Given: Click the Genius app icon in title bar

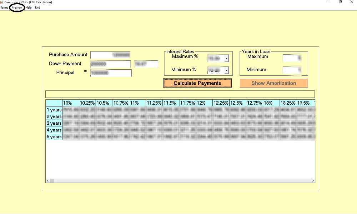Looking at the screenshot, I should point(2,2).
